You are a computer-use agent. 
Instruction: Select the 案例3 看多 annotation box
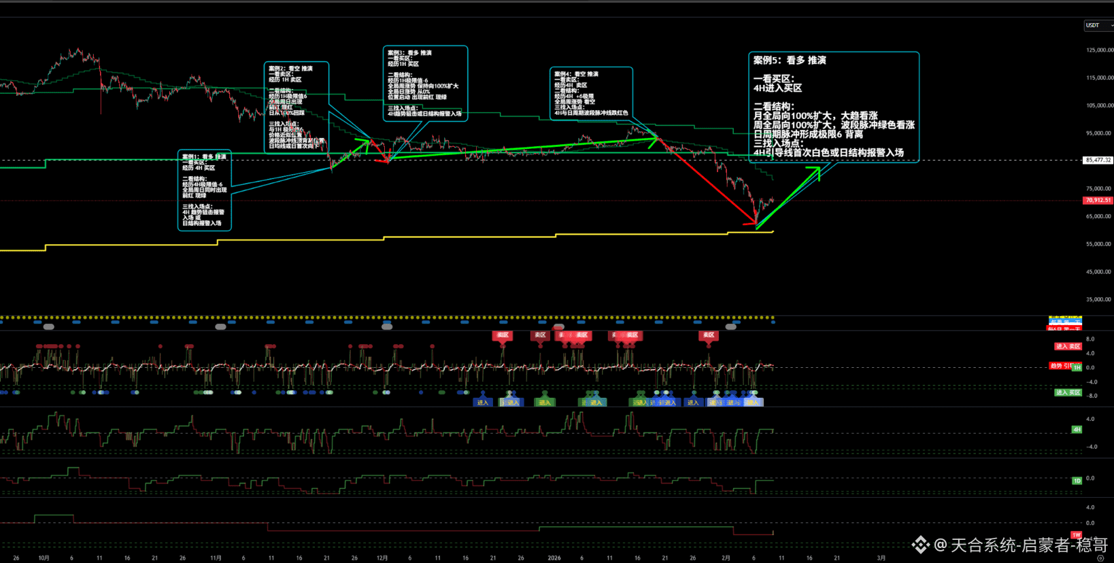[x=425, y=83]
